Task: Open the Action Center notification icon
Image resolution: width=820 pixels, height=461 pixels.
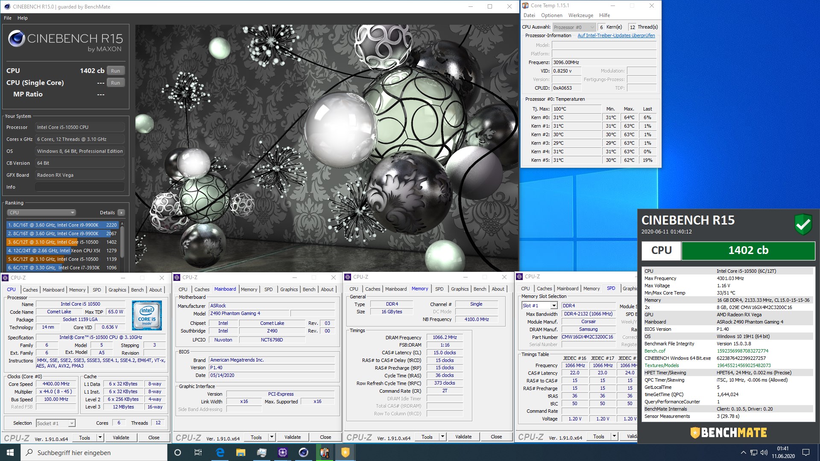Action: click(x=806, y=452)
